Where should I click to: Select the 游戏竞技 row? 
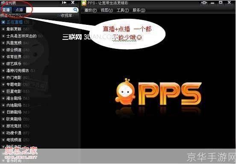[x=39, y=126]
